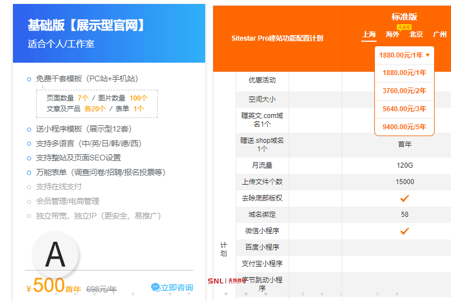Image resolution: width=451 pixels, height=301 pixels.
Task: Click the 标准版 column header
Action: coord(404,17)
